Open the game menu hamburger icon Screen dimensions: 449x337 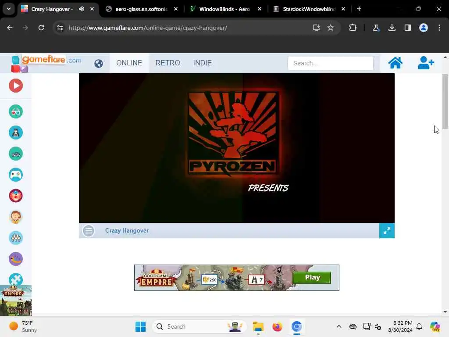coord(89,231)
